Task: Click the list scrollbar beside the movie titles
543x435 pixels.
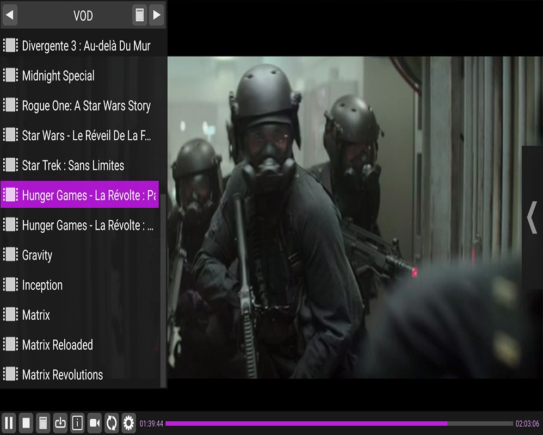Action: pos(163,291)
